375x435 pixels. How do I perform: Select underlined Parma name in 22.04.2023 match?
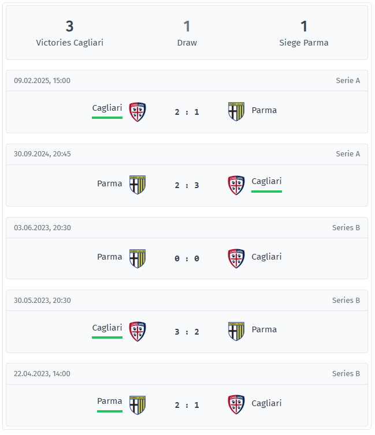109,401
